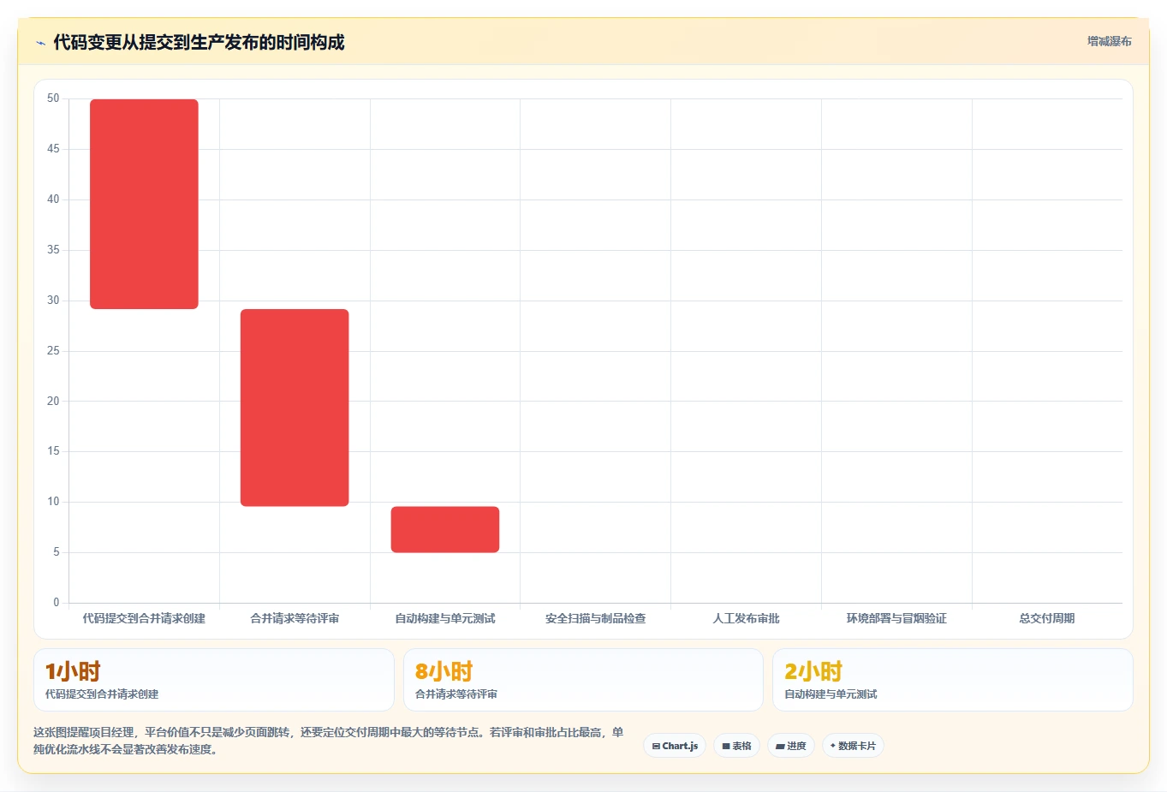This screenshot has width=1167, height=792.
Task: Click x-axis label 总交付周期
Action: click(1047, 618)
